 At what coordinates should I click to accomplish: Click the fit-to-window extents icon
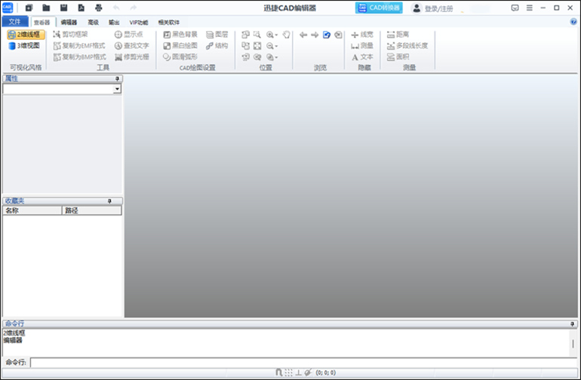(257, 46)
